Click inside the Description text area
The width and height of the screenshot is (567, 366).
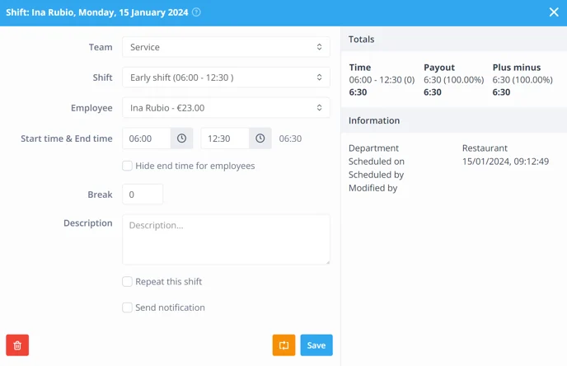pos(226,239)
